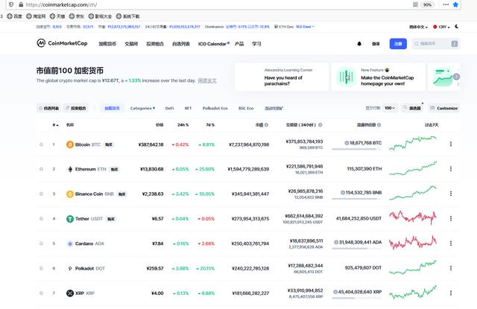This screenshot has height=309, width=477.
Task: Click the Bitcoin coin icon
Action: pyautogui.click(x=70, y=144)
